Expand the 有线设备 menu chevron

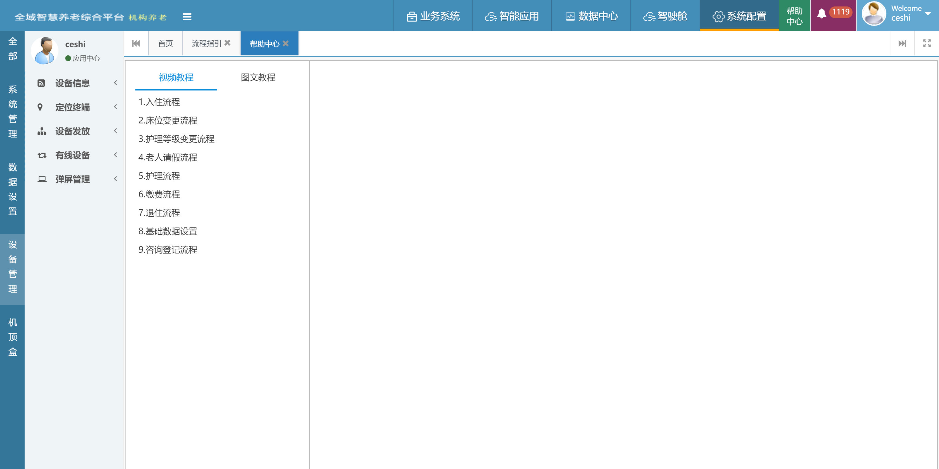116,155
